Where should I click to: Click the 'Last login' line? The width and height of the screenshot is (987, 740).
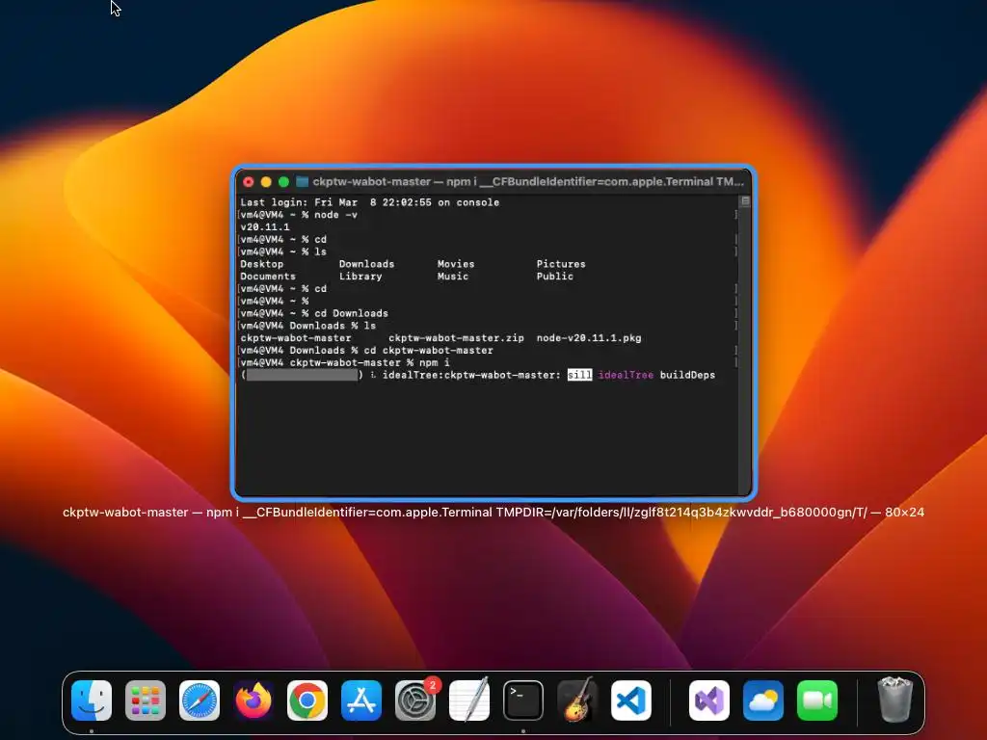pyautogui.click(x=369, y=202)
